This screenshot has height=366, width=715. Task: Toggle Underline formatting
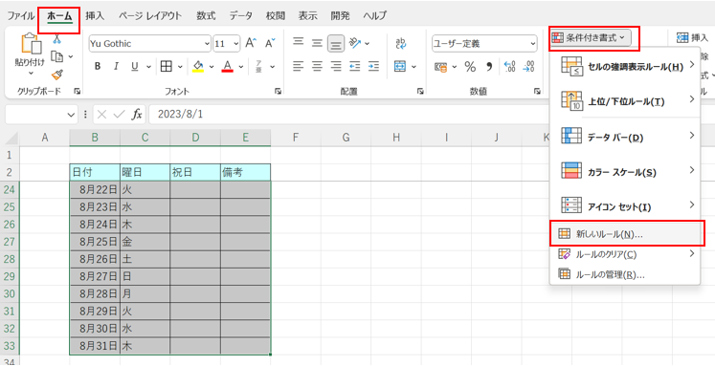click(x=135, y=67)
